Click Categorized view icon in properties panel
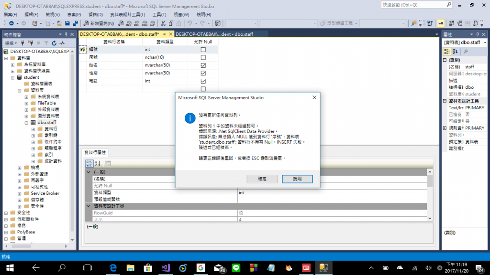The image size is (490, 275). 447,52
